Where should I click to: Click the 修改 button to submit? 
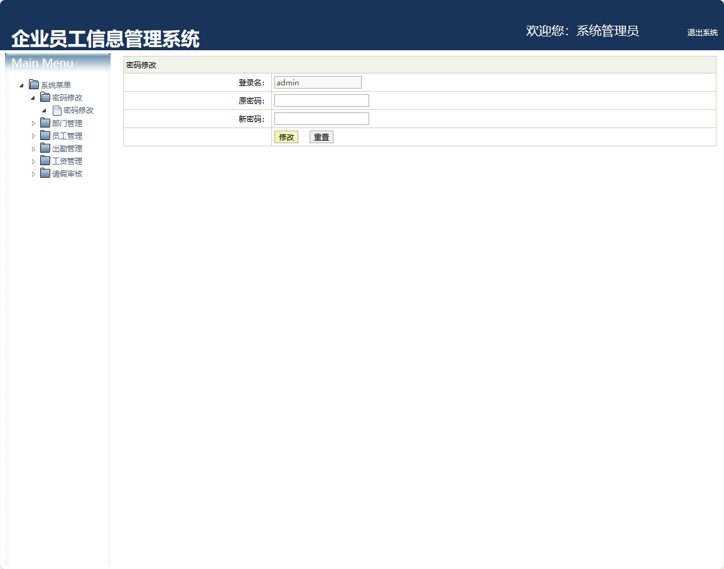pos(286,137)
